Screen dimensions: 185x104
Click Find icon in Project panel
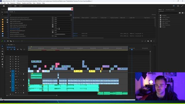point(145,41)
